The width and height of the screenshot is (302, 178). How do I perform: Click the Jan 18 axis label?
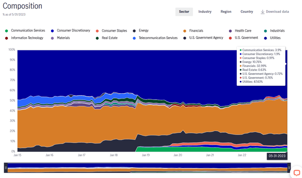pyautogui.click(x=114, y=155)
